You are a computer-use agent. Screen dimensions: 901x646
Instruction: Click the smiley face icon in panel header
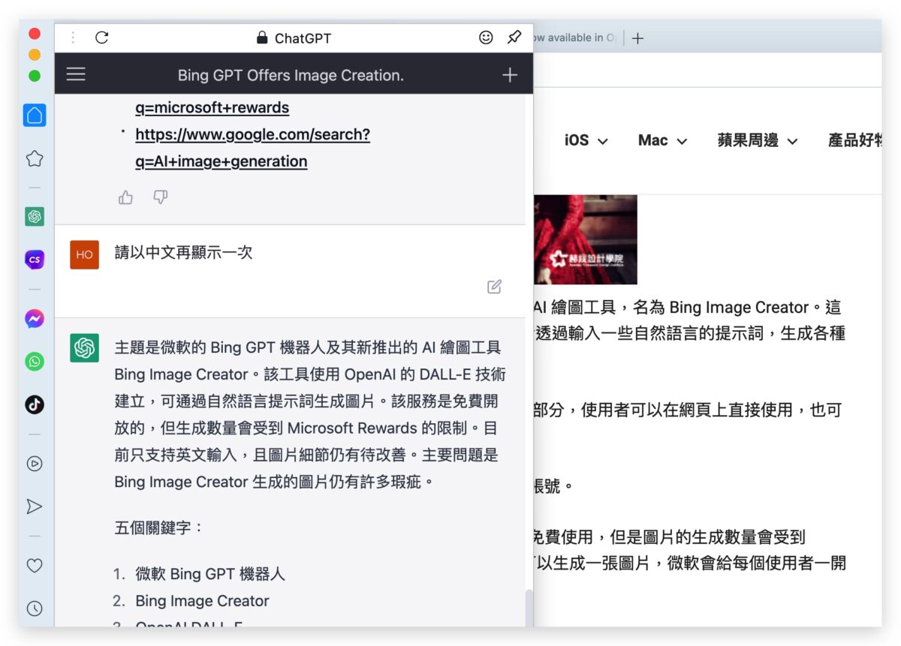tap(486, 38)
